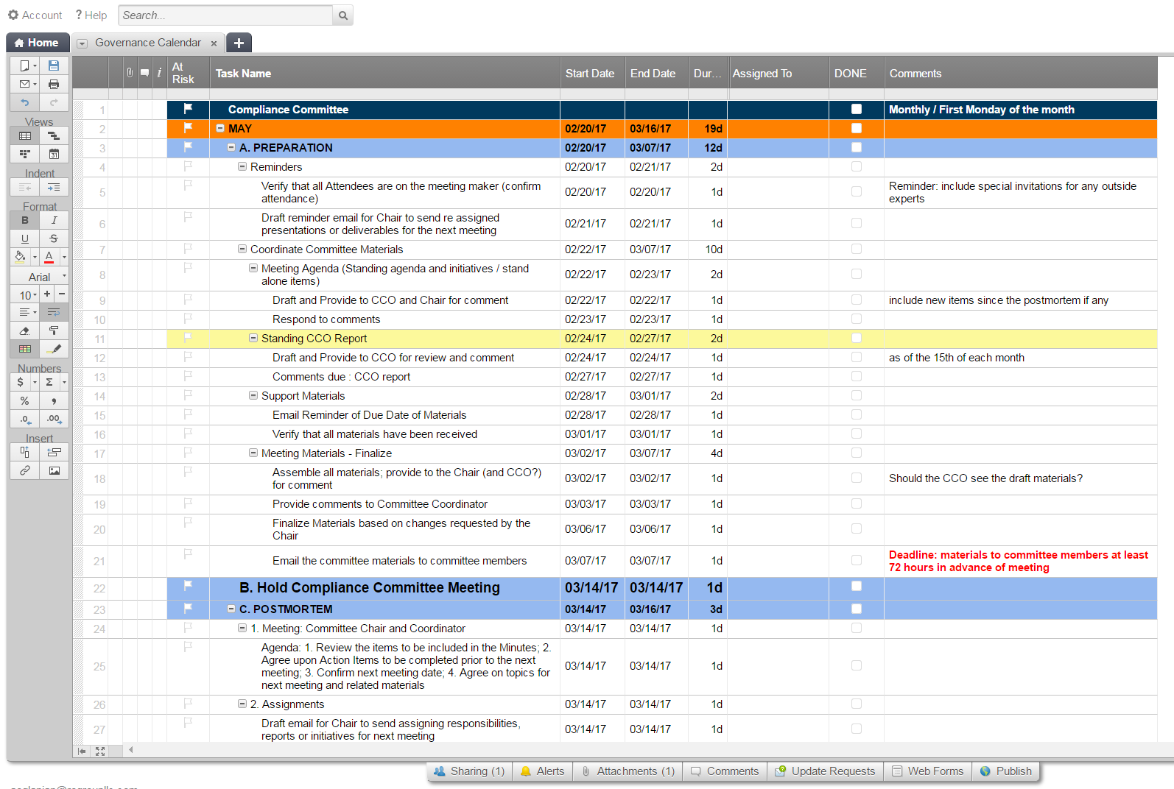Select the Format Painter tool

54,330
